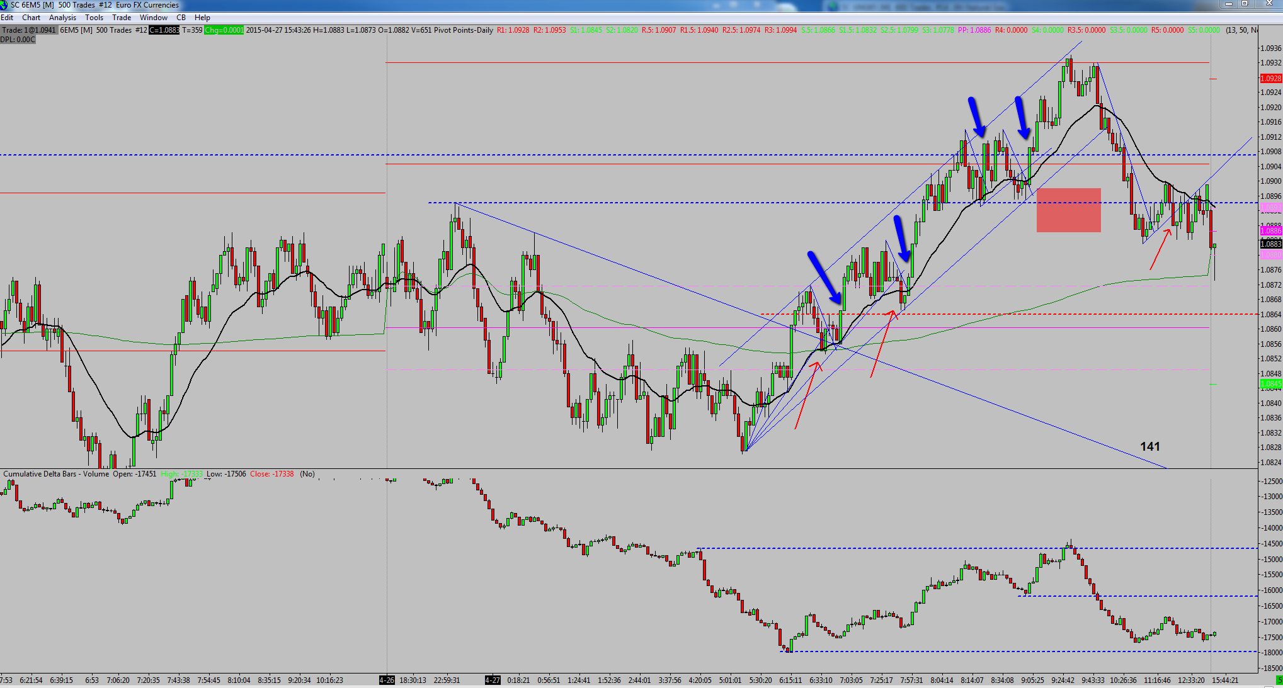Screen dimensions: 1283x688
Task: Click the 'Trade: 1@1.0941' position label
Action: tap(29, 30)
